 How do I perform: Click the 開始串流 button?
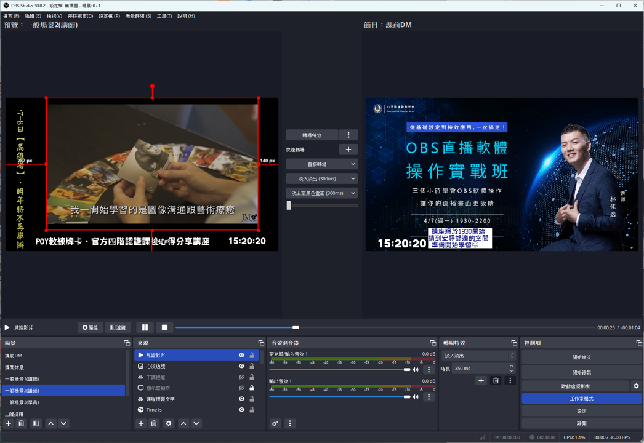click(x=581, y=357)
